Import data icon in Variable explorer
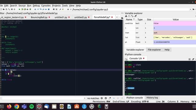The image size is (196, 110). pos(126,16)
